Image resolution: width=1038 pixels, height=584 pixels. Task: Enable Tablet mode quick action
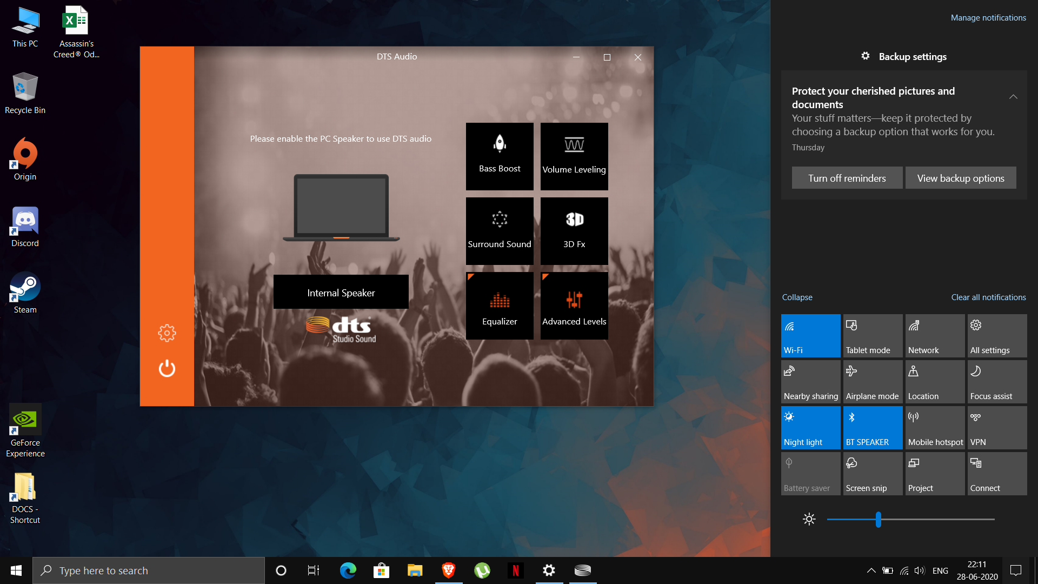(x=873, y=335)
